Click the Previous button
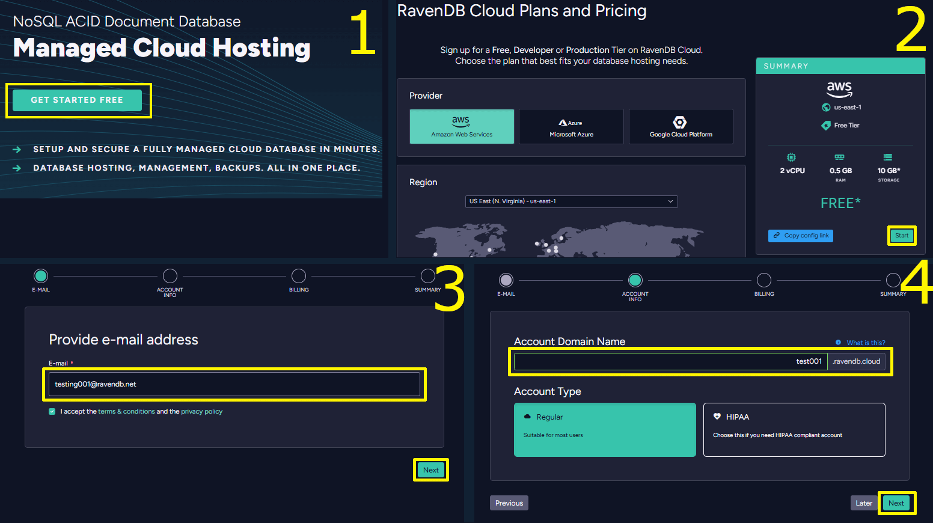 coord(509,503)
